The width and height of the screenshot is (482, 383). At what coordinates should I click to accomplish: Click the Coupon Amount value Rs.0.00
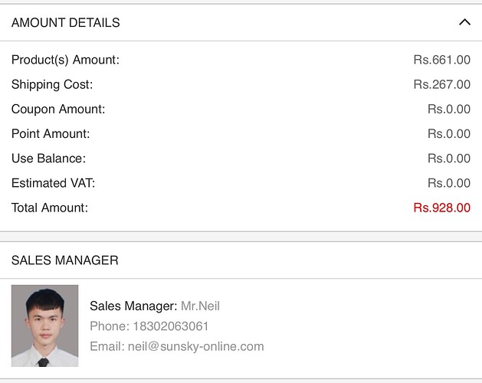[448, 109]
